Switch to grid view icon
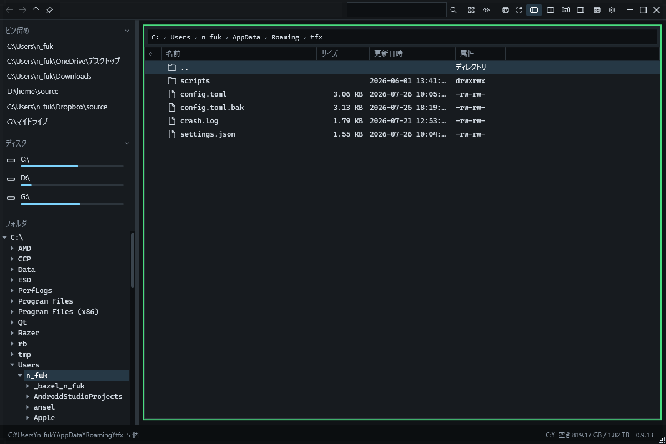The image size is (666, 444). (471, 10)
